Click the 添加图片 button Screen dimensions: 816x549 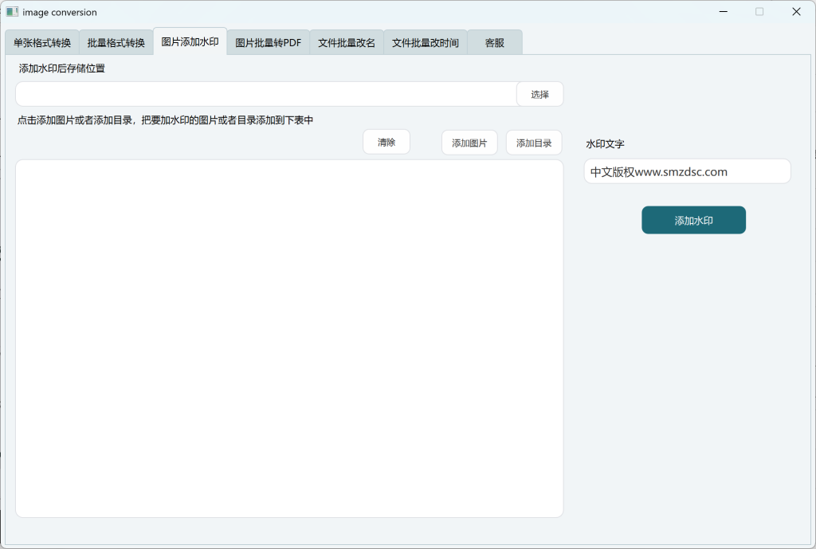(x=469, y=143)
